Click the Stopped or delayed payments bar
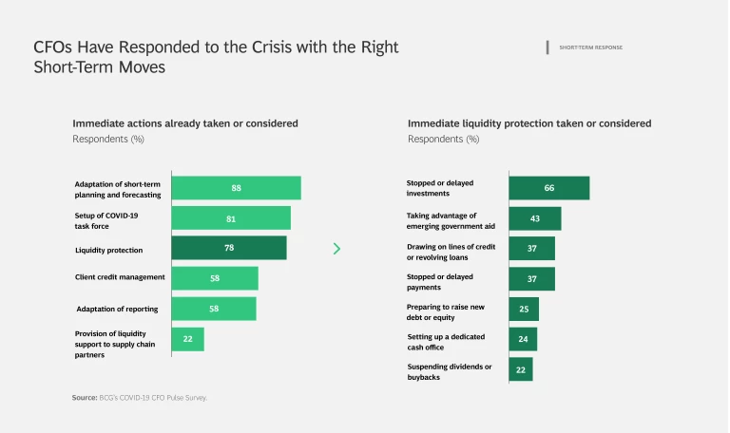The width and height of the screenshot is (730, 433). [532, 279]
